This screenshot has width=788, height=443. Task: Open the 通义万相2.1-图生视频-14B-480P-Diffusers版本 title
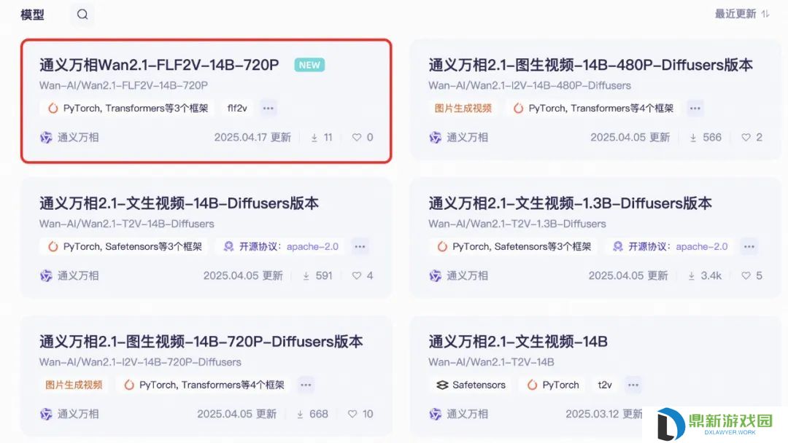[590, 65]
